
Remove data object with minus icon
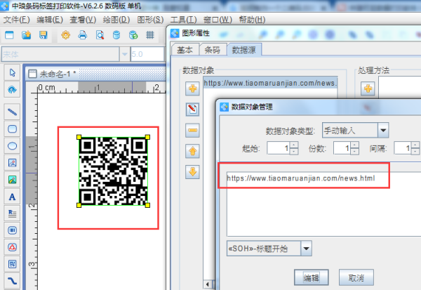(192, 130)
